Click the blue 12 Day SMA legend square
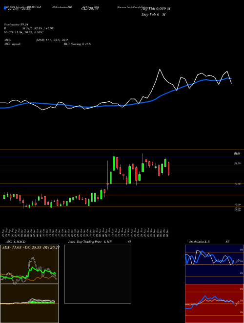Image resolution: width=244 pixels, height=323 pixels. point(5,8)
